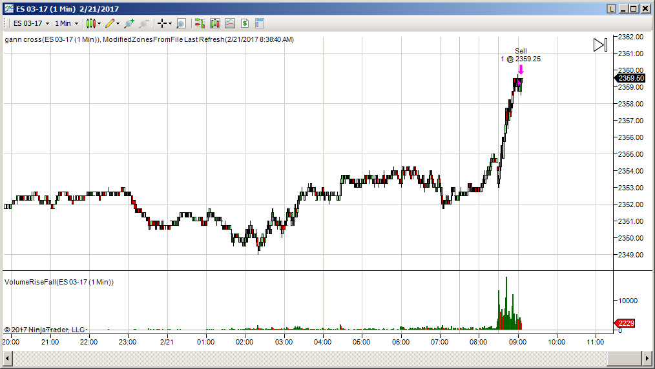Open the drawing tools pencil menu

tap(112, 23)
